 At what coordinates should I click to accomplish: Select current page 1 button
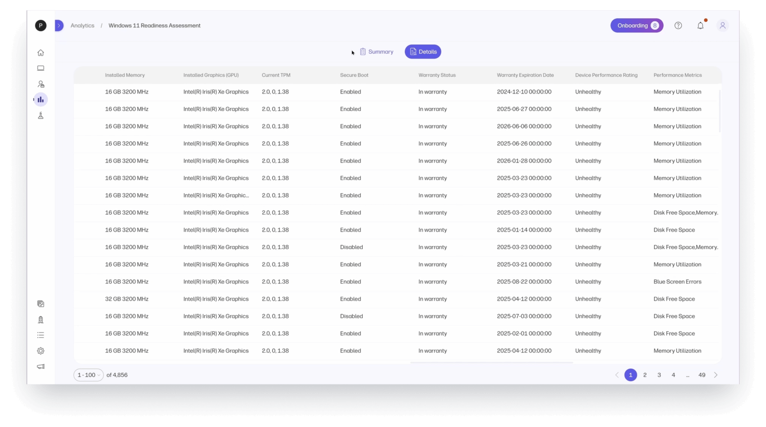tap(631, 375)
